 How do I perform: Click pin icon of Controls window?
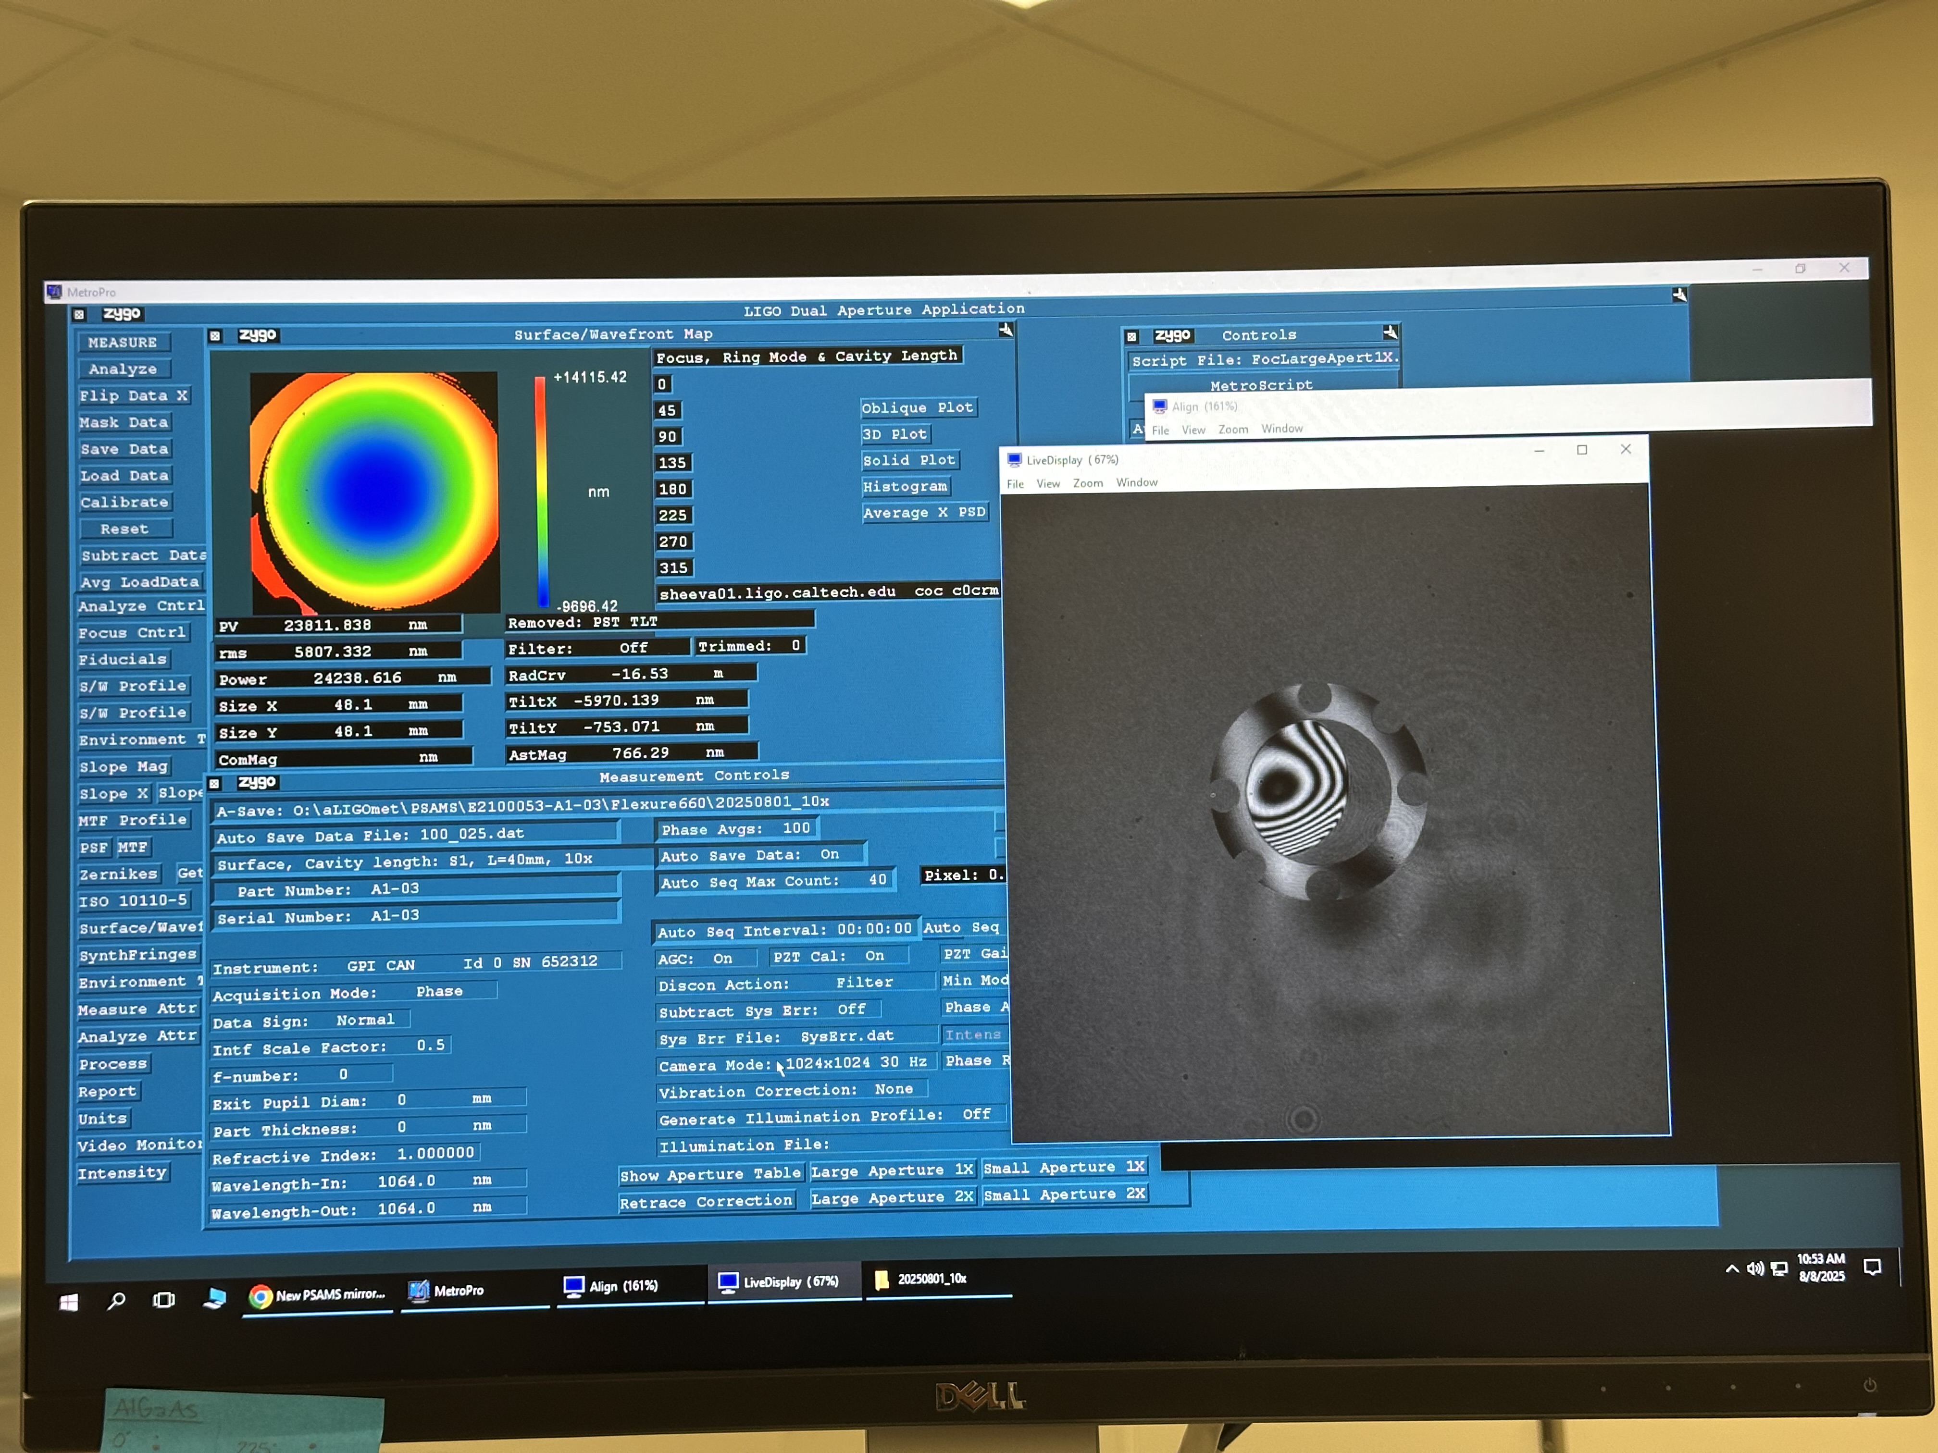click(x=1391, y=332)
